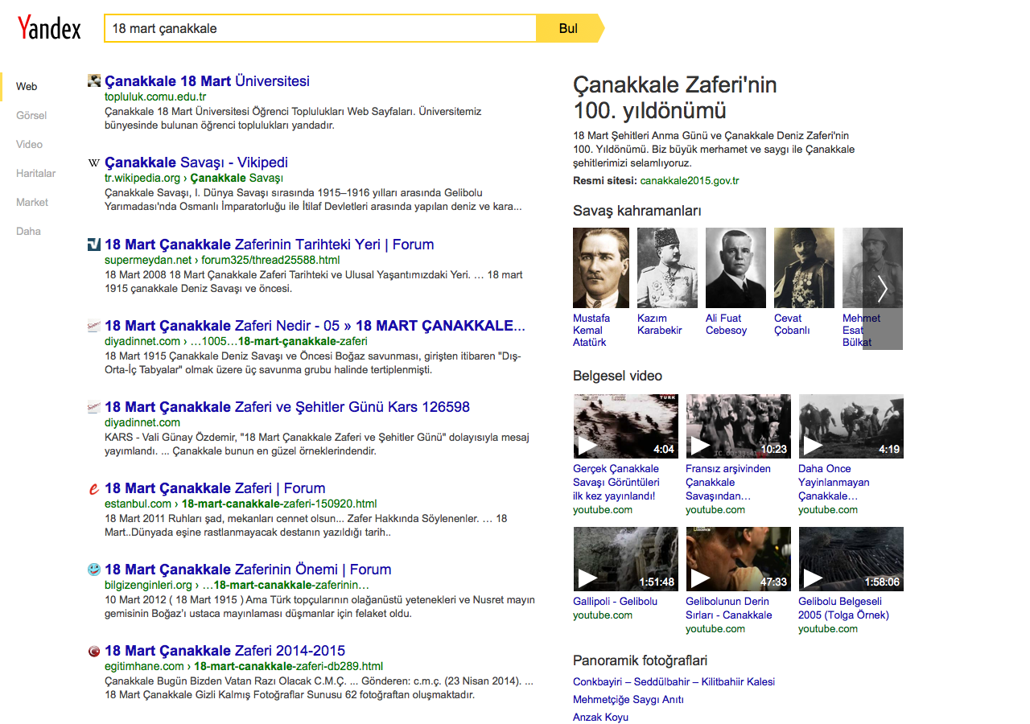
Task: Open Cevat Çobanlı name link
Action: [792, 324]
